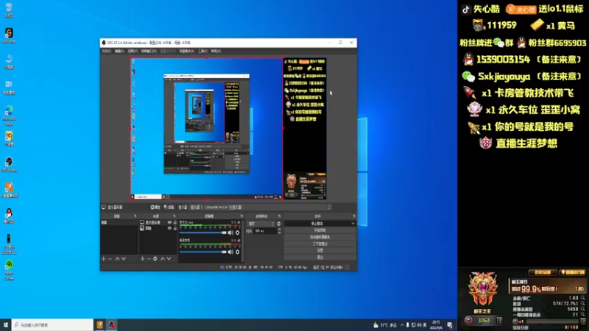The height and width of the screenshot is (331, 589).
Task: Pop out the Sources dock panel
Action: click(174, 216)
